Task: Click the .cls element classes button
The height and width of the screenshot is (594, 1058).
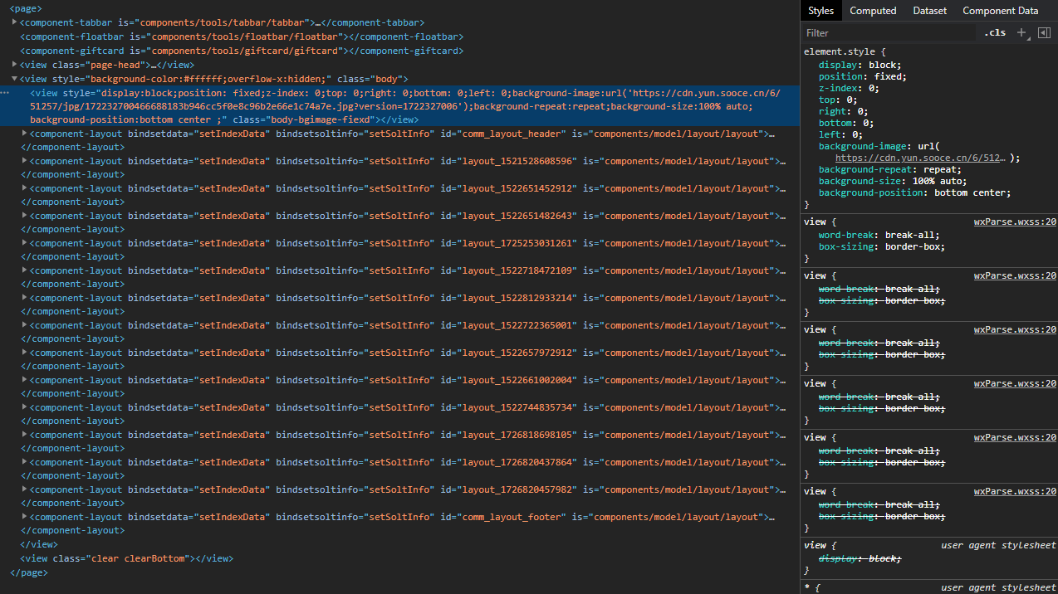Action: point(995,32)
